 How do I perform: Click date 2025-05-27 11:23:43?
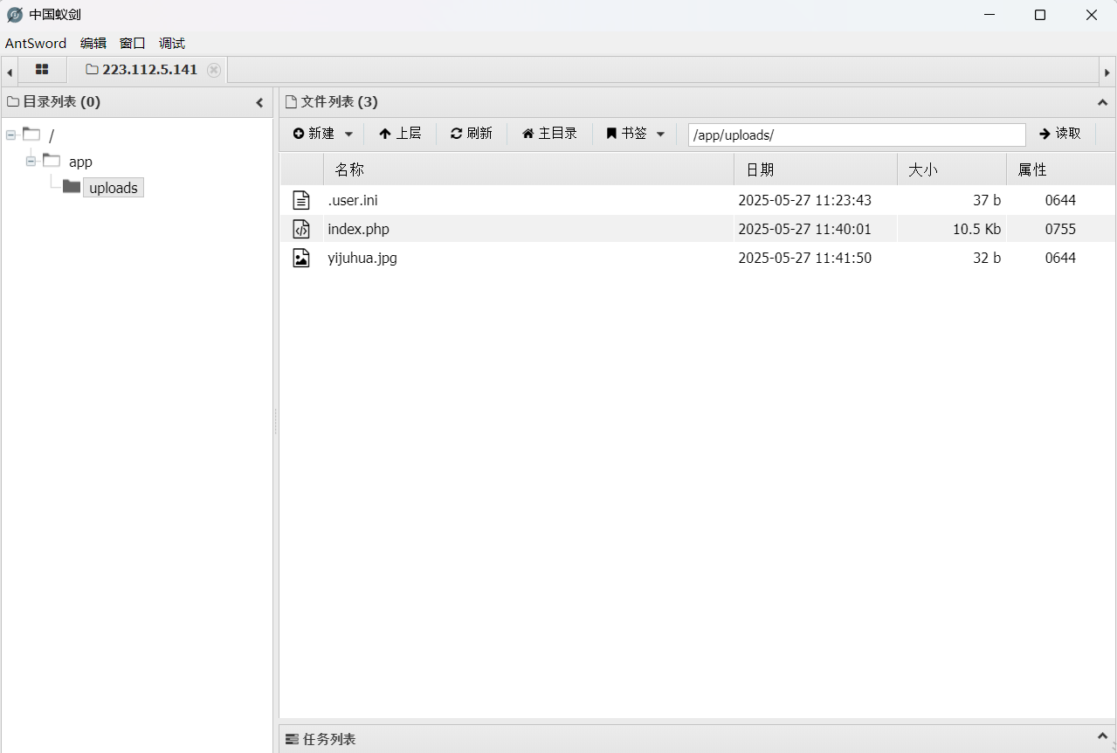(x=804, y=200)
